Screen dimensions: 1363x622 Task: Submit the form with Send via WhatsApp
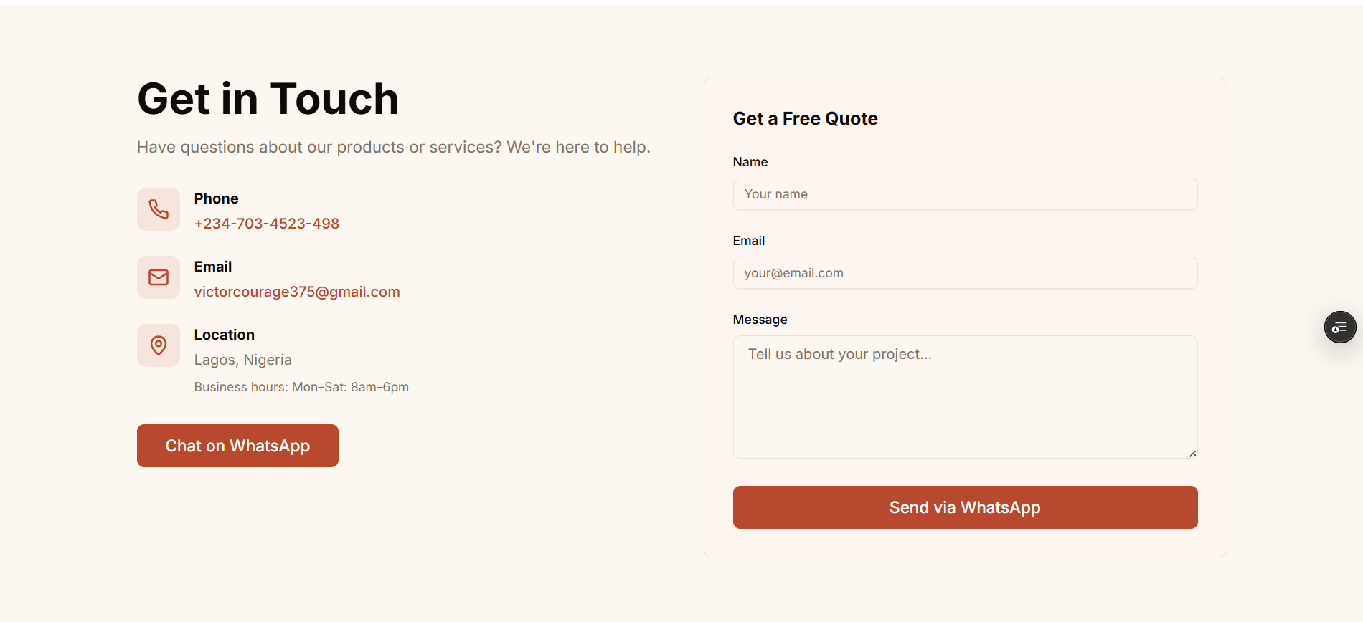pyautogui.click(x=965, y=507)
